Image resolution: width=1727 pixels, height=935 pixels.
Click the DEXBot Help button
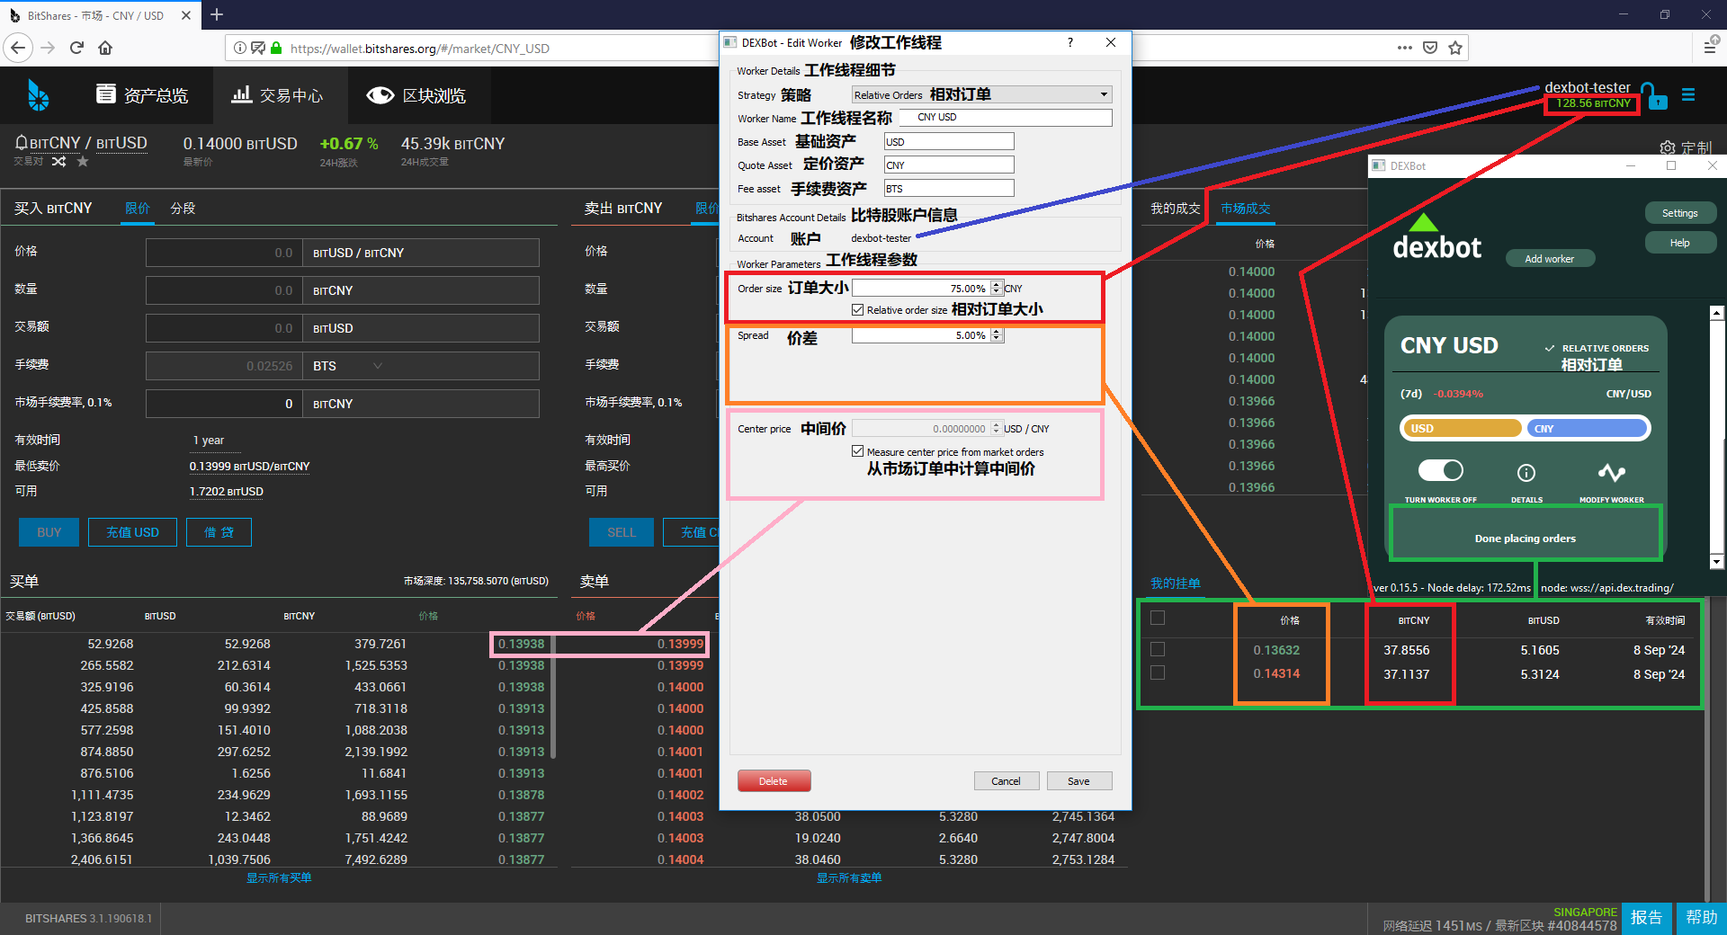tap(1680, 243)
